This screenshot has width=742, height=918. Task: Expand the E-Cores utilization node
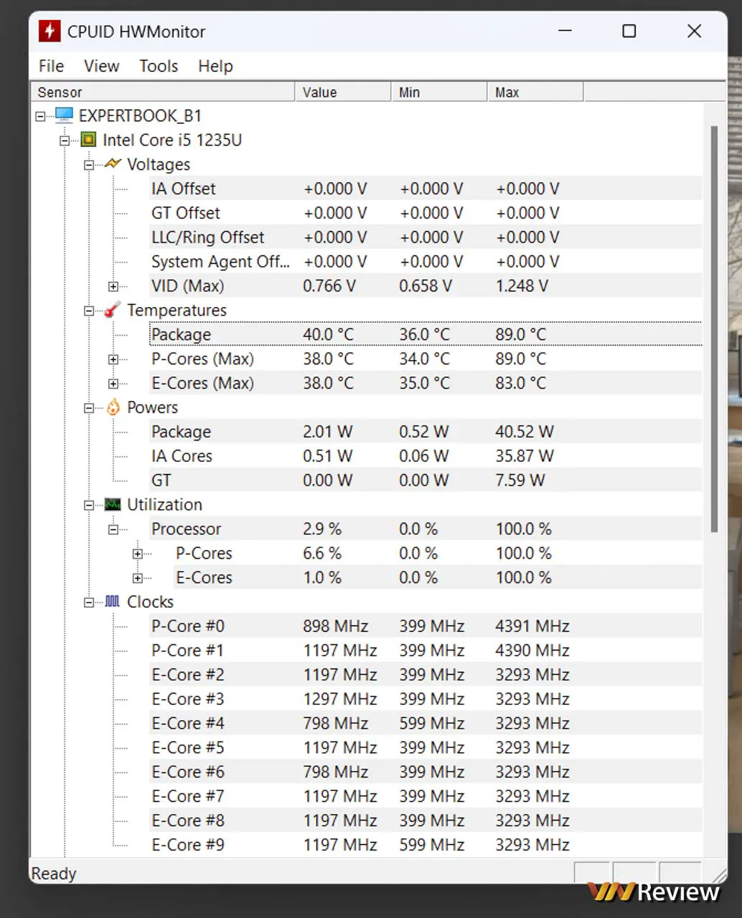[x=137, y=578]
